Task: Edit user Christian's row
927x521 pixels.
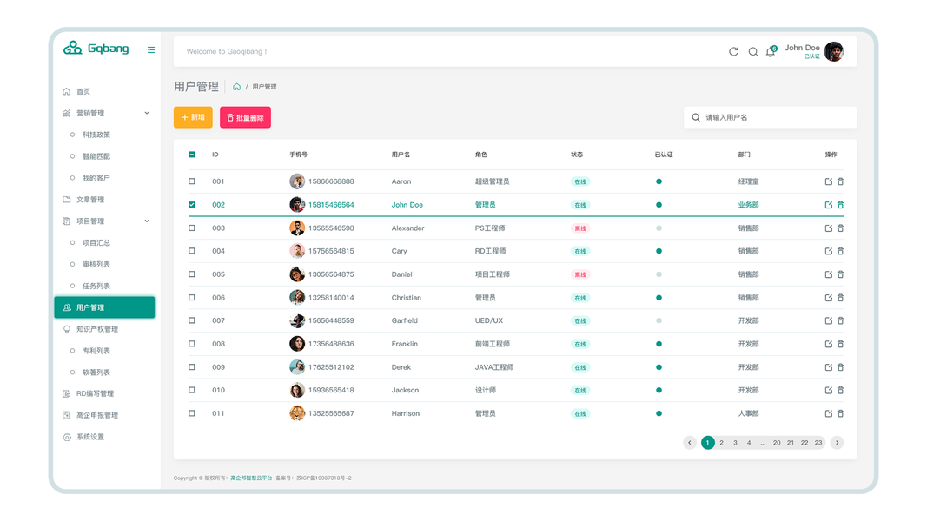Action: click(828, 298)
